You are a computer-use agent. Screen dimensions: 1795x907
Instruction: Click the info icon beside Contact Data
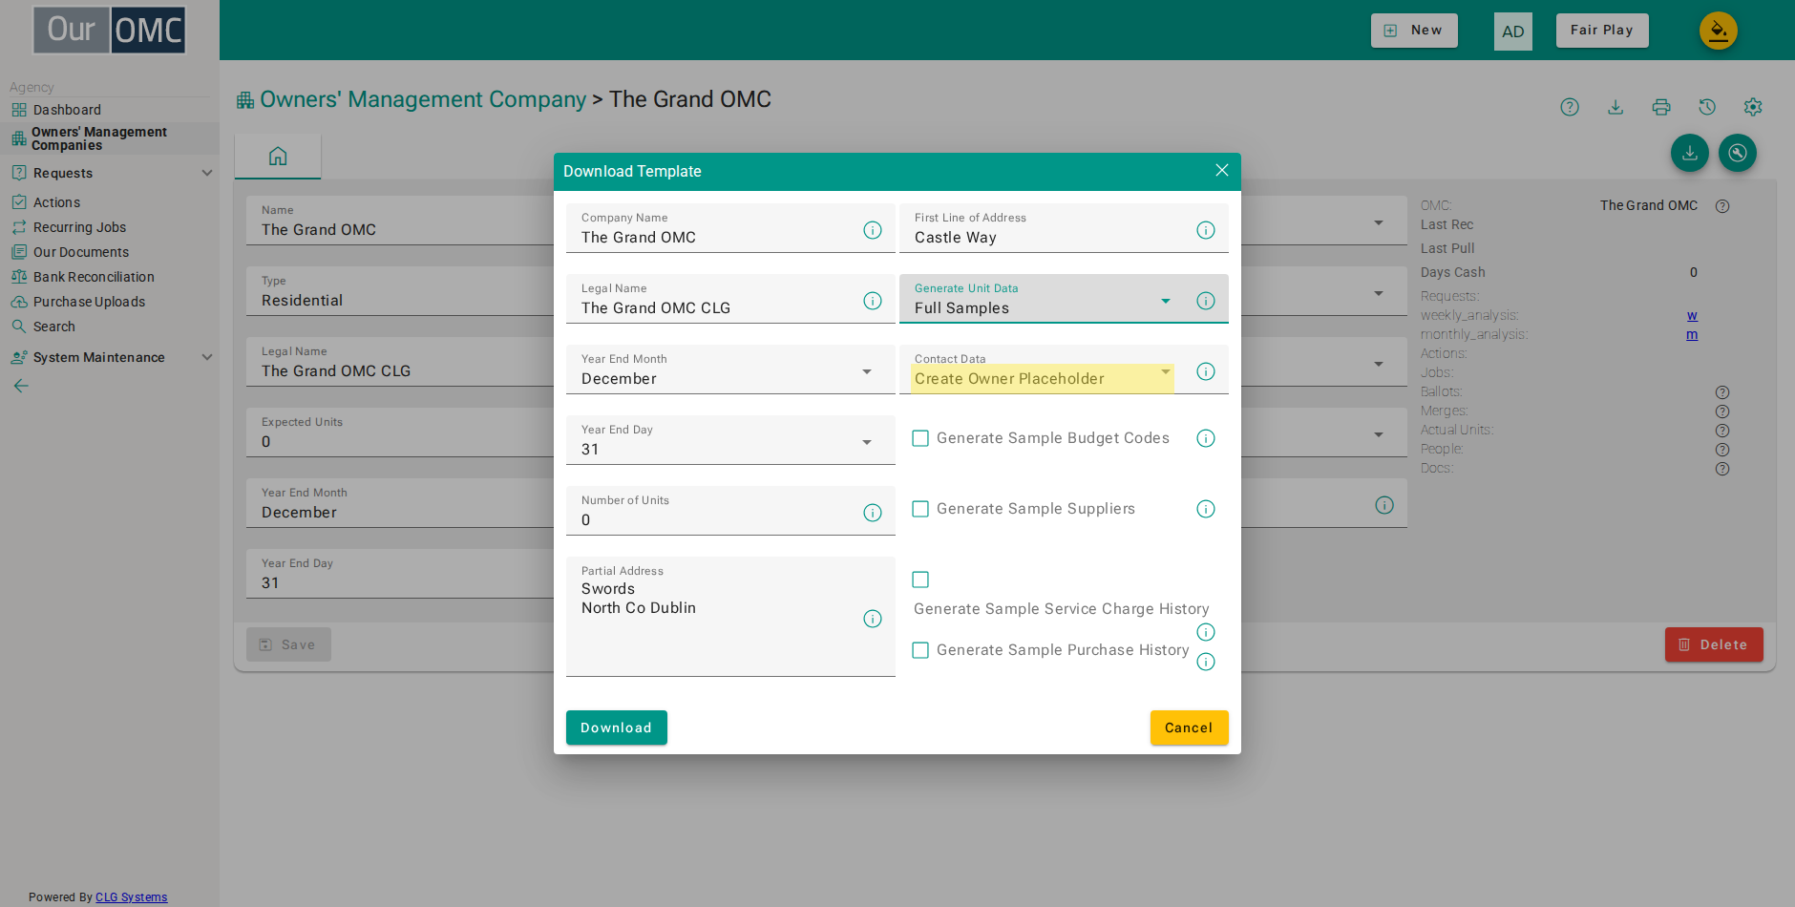tap(1206, 371)
